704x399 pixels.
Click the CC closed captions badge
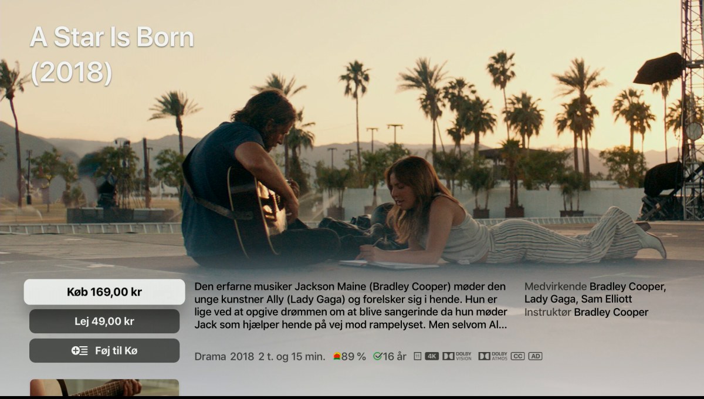[x=517, y=356]
